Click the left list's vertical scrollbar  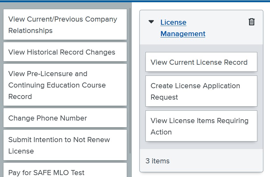coord(130,81)
